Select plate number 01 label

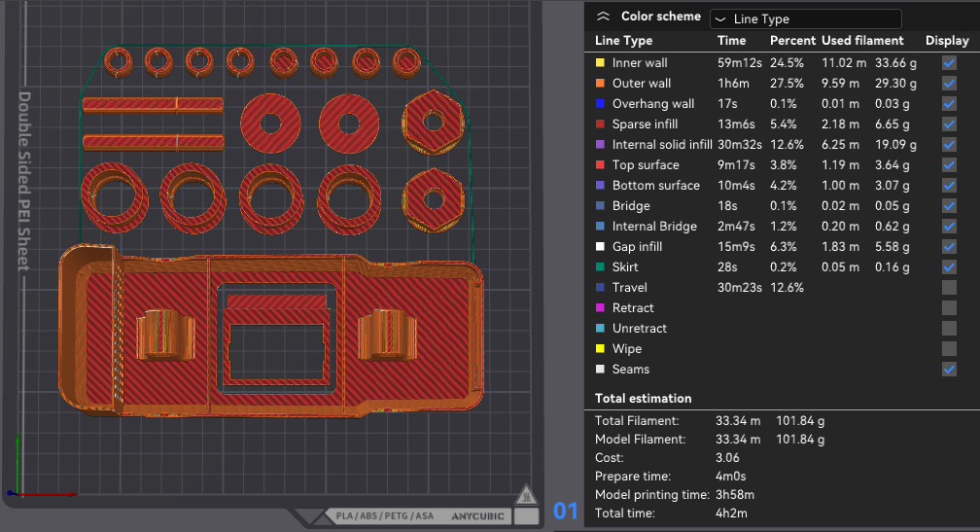pos(565,511)
